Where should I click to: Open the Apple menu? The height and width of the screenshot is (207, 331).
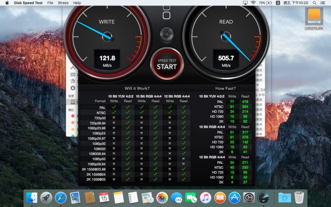7,3
